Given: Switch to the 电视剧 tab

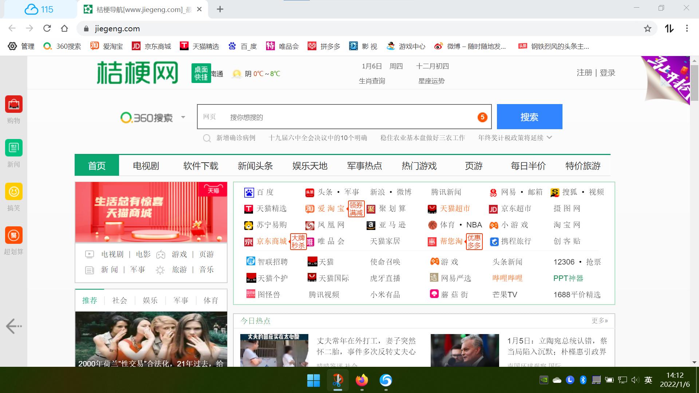Looking at the screenshot, I should coord(146,166).
